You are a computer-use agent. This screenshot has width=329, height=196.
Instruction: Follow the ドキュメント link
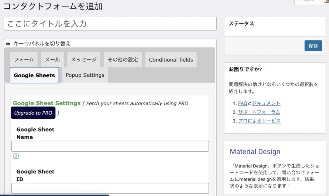[266, 103]
